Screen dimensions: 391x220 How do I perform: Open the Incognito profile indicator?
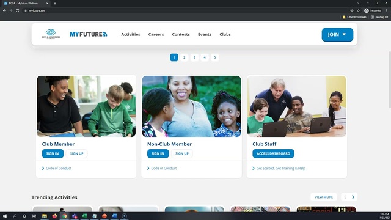pyautogui.click(x=373, y=11)
